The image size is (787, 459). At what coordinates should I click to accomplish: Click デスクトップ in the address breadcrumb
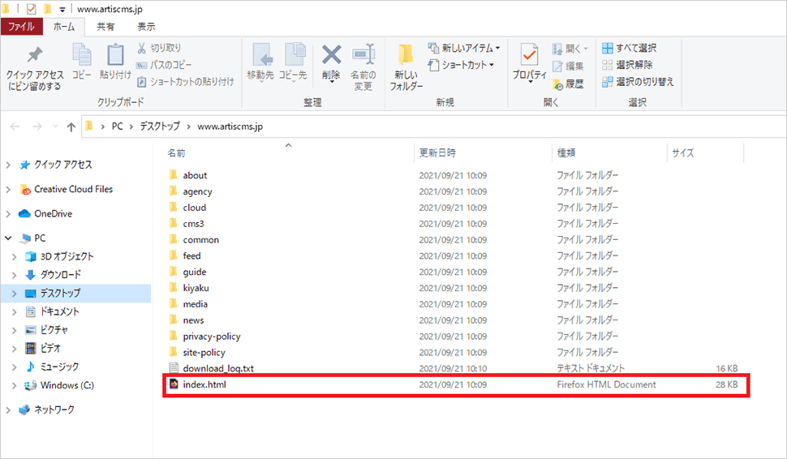point(160,127)
